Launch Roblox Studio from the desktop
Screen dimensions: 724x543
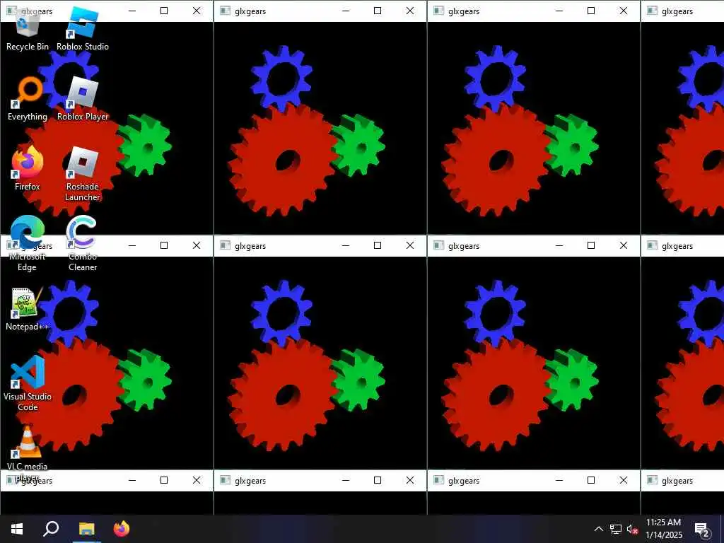tap(83, 29)
